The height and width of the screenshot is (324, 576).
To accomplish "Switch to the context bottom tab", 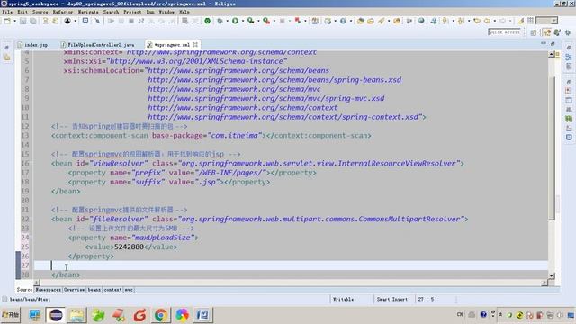I will click(x=112, y=290).
